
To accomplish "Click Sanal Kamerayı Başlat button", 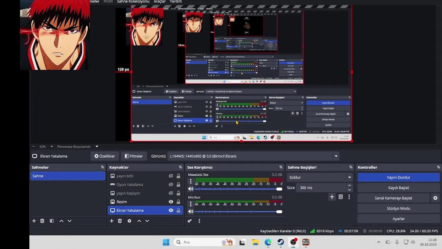I will [393, 198].
